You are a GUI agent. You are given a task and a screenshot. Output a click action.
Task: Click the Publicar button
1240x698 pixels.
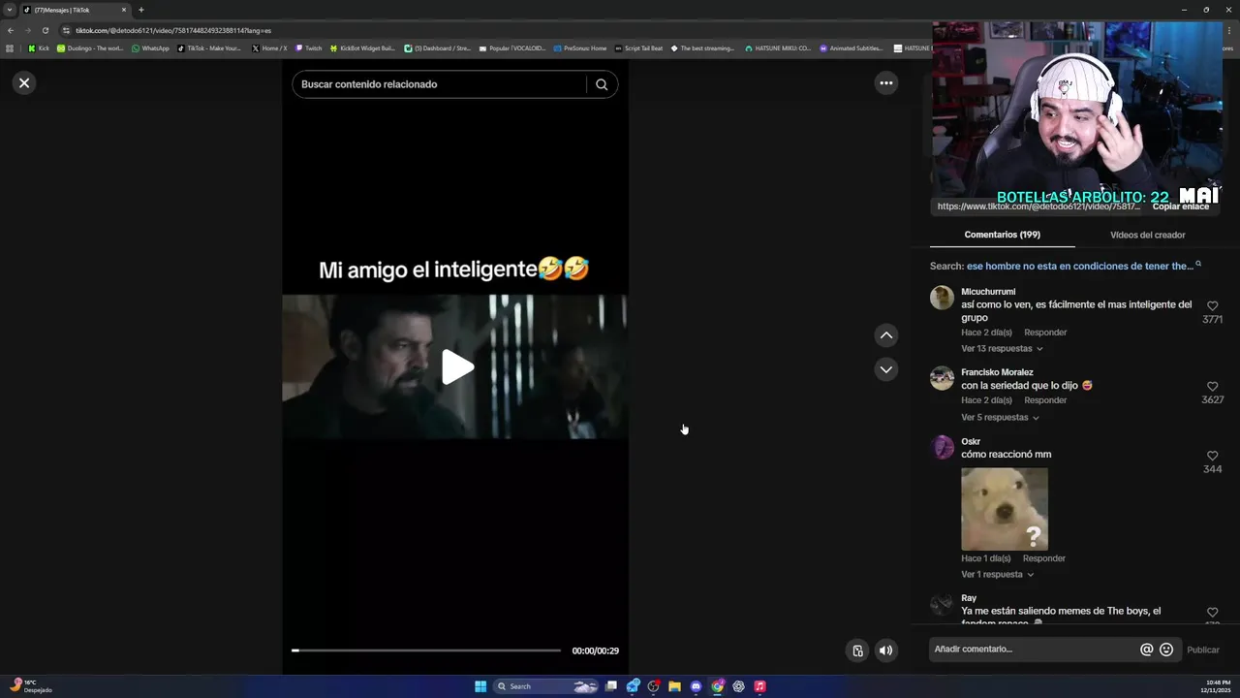point(1203,650)
